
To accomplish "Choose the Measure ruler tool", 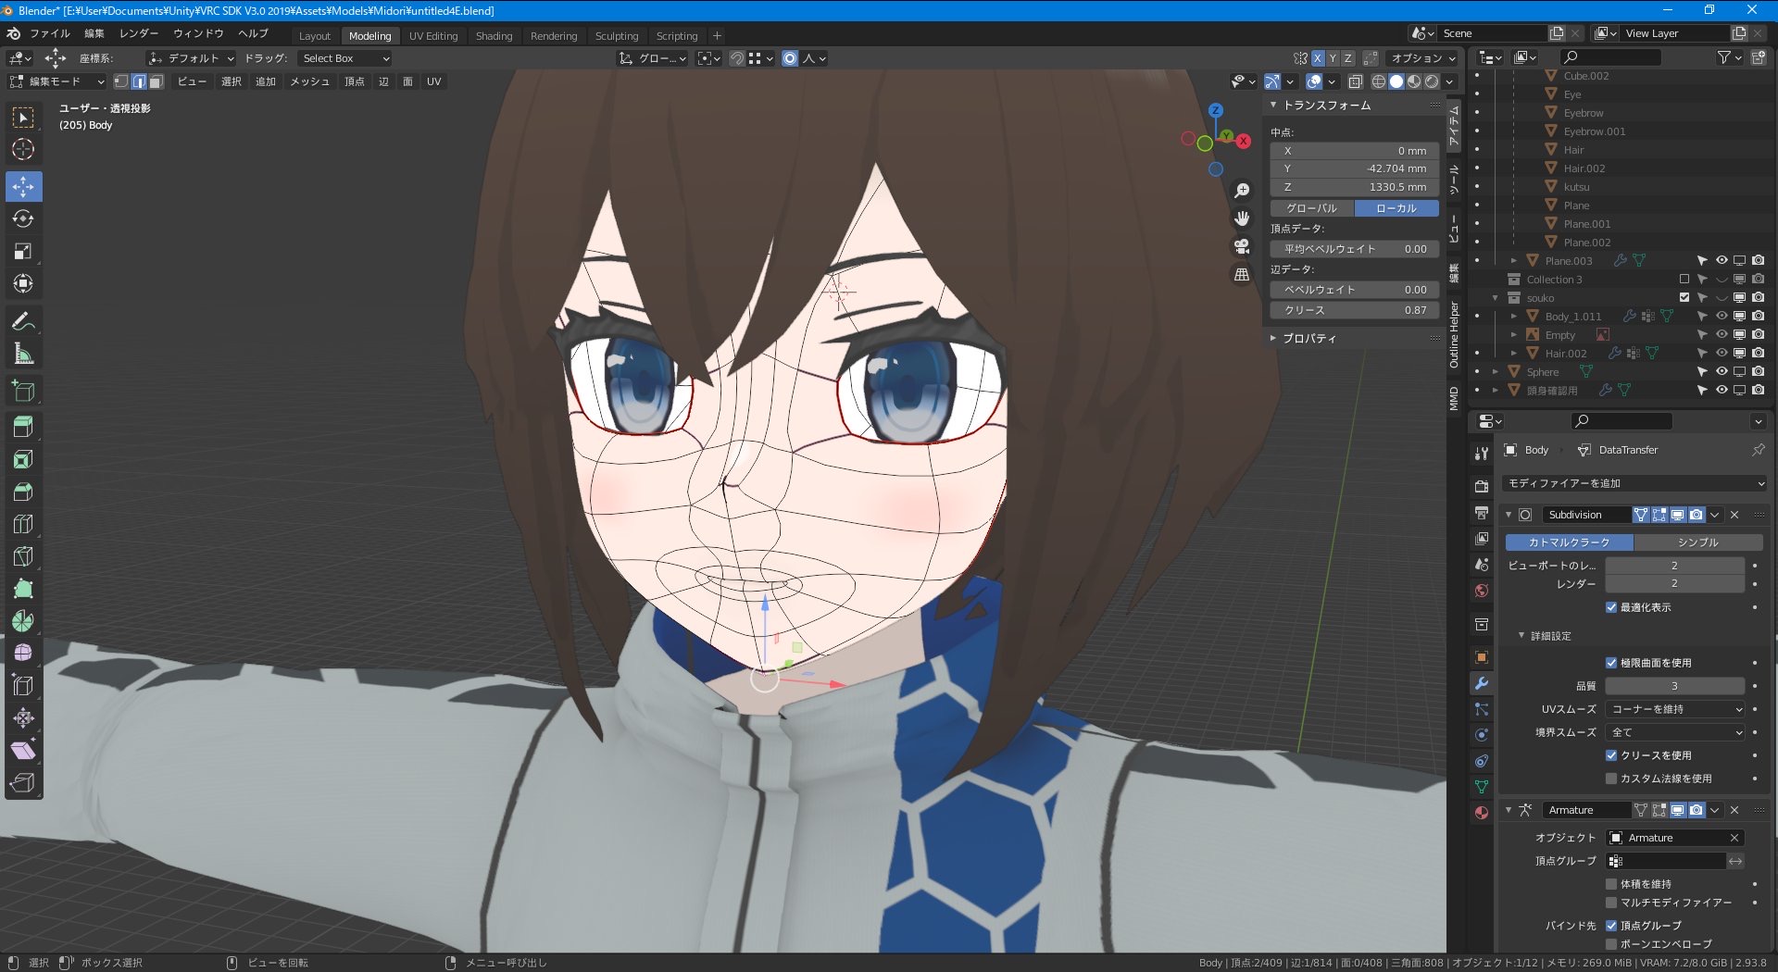I will (23, 355).
